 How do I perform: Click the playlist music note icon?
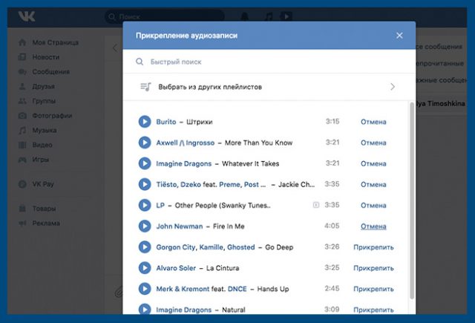click(x=145, y=87)
